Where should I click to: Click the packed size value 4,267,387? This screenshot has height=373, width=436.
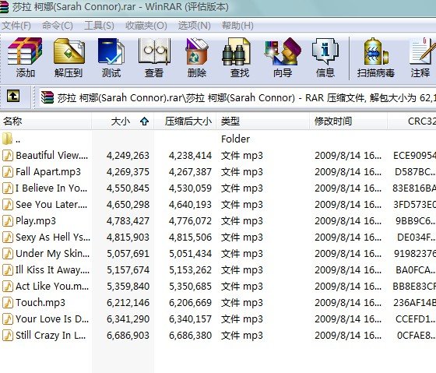(190, 171)
